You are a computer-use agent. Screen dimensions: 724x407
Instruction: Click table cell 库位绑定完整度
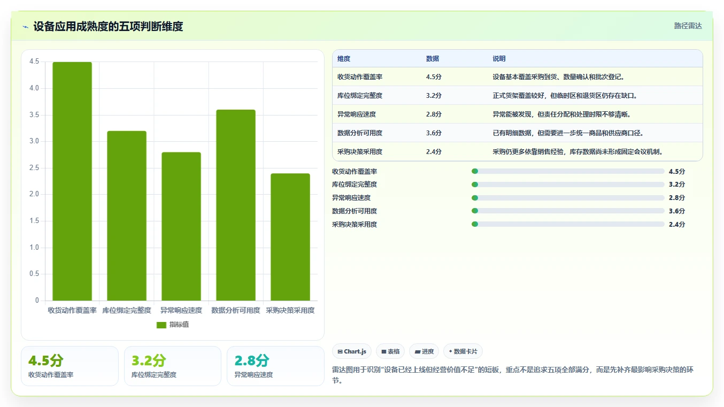pyautogui.click(x=360, y=96)
